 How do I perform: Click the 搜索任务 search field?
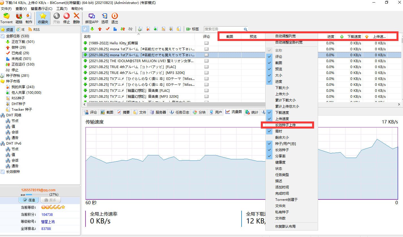click(x=223, y=29)
